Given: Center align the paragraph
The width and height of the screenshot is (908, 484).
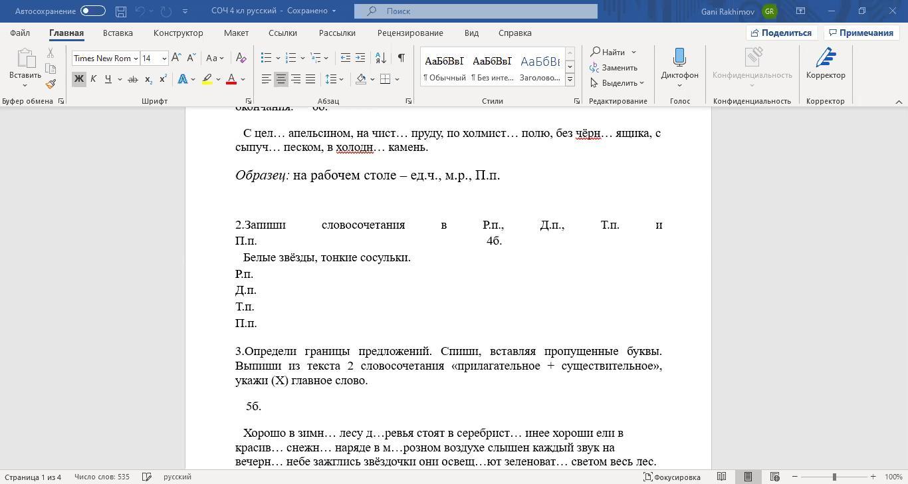Looking at the screenshot, I should click(x=281, y=79).
